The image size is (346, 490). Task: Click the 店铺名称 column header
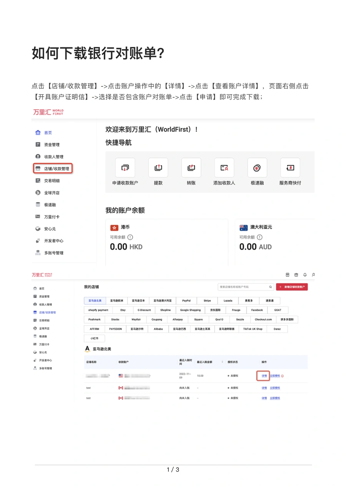(91, 362)
